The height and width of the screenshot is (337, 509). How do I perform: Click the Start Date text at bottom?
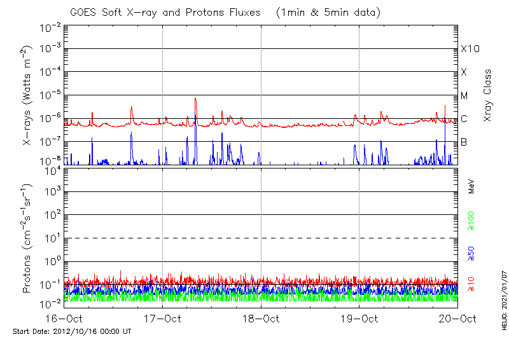[72, 331]
